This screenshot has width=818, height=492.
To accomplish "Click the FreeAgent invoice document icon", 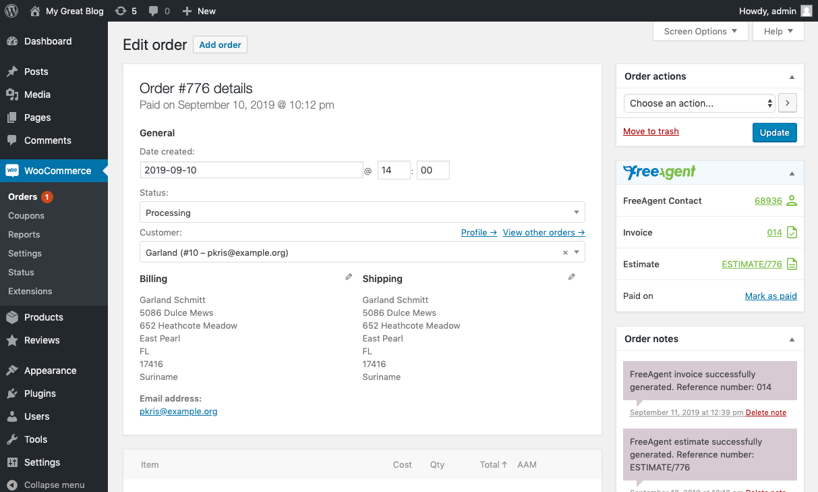I will [792, 232].
